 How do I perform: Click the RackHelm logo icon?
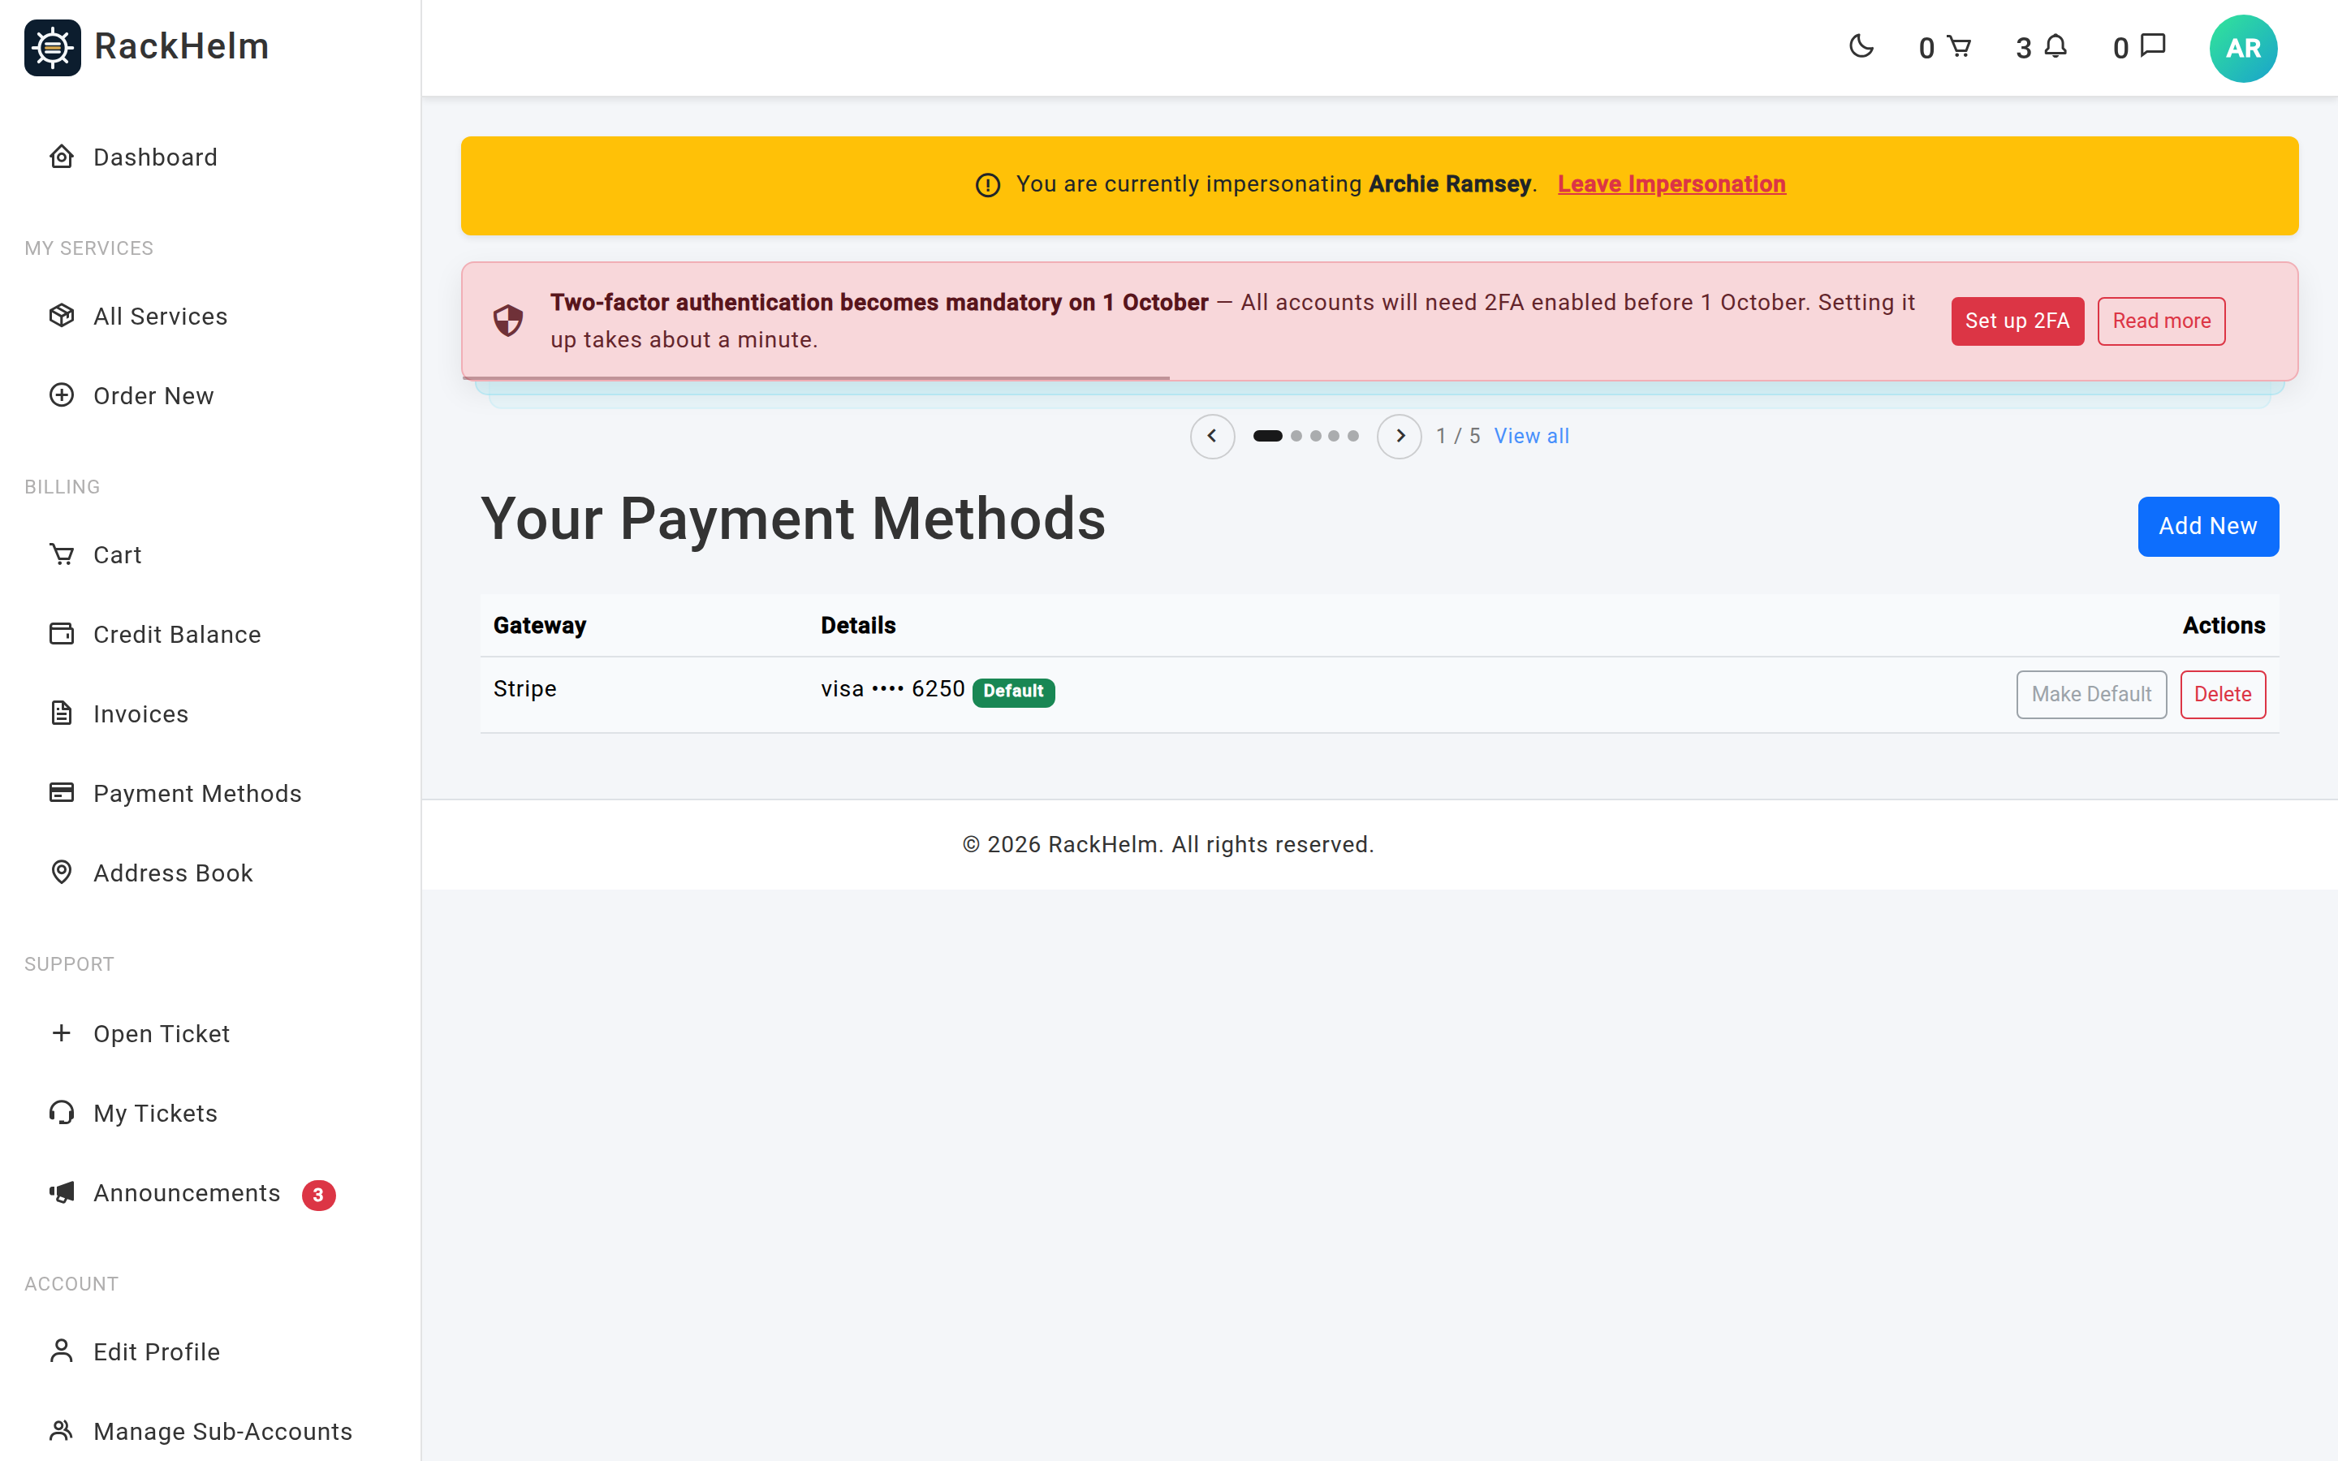click(52, 47)
